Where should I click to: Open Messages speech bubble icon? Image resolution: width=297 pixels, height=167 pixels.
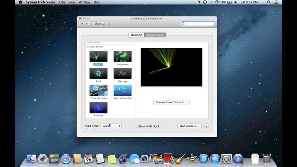coord(134,159)
